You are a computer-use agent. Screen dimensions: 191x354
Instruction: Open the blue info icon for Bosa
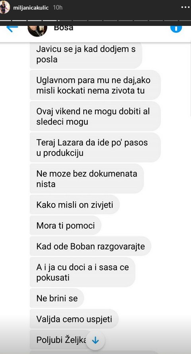(x=176, y=29)
